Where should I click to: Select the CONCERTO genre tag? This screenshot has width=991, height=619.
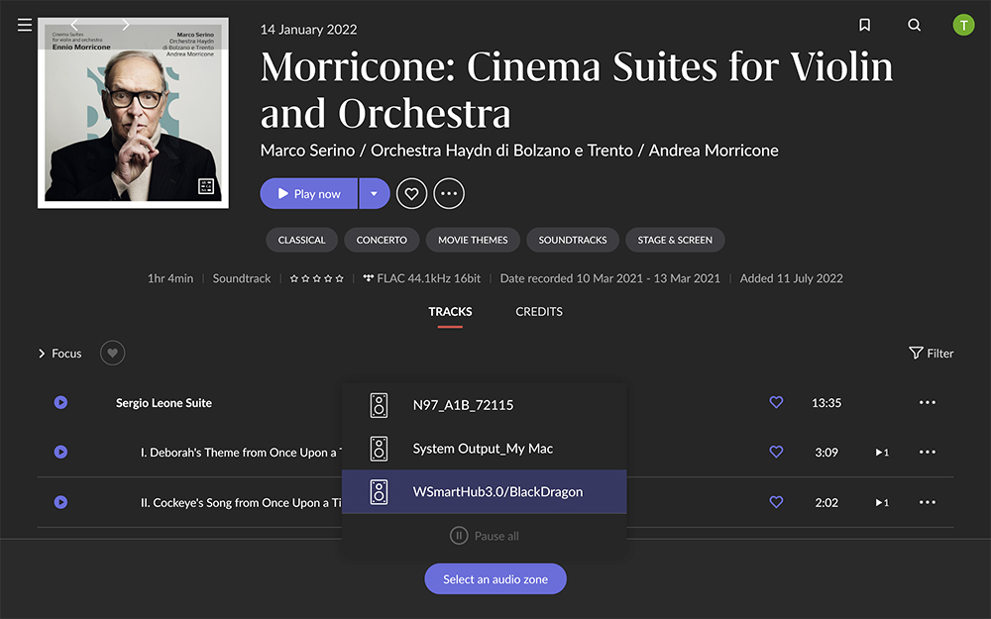click(382, 240)
